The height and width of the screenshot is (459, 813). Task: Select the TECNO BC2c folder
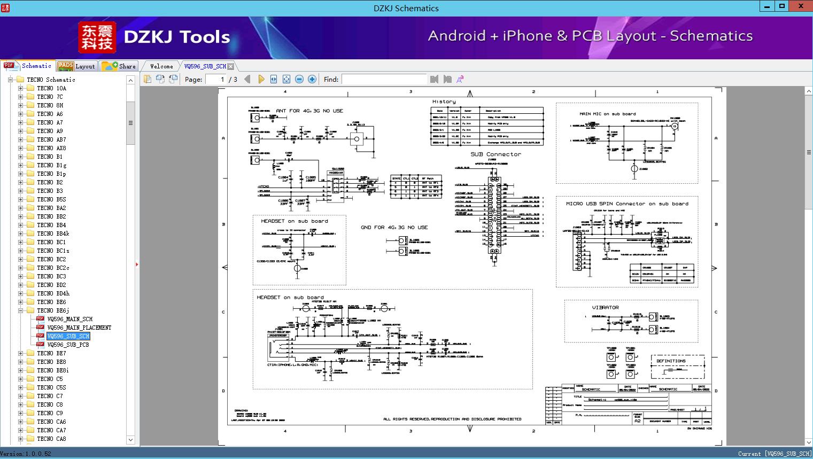[x=53, y=268]
